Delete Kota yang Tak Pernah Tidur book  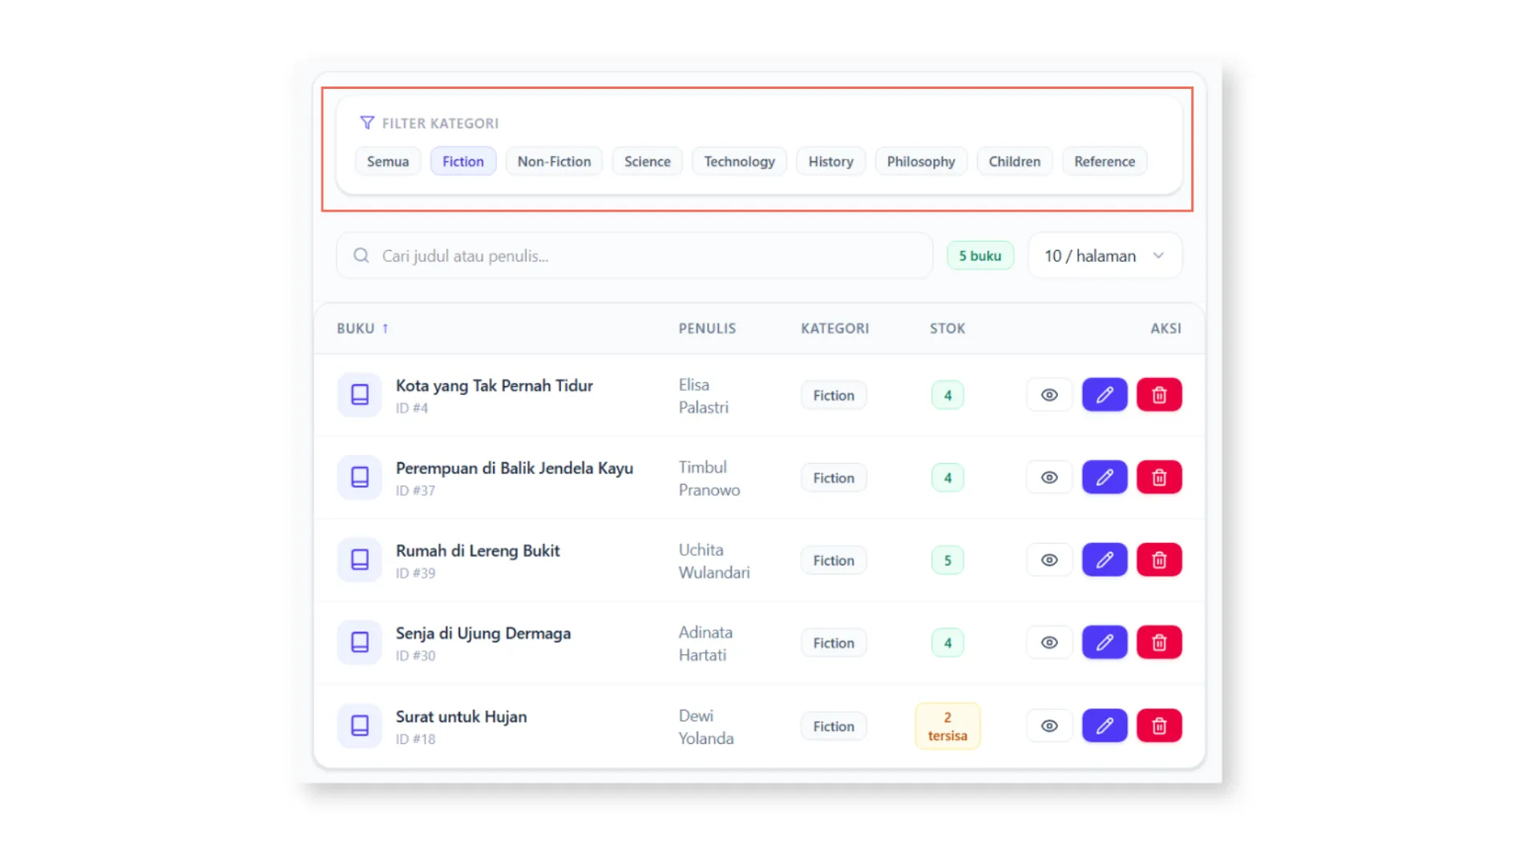(1159, 395)
